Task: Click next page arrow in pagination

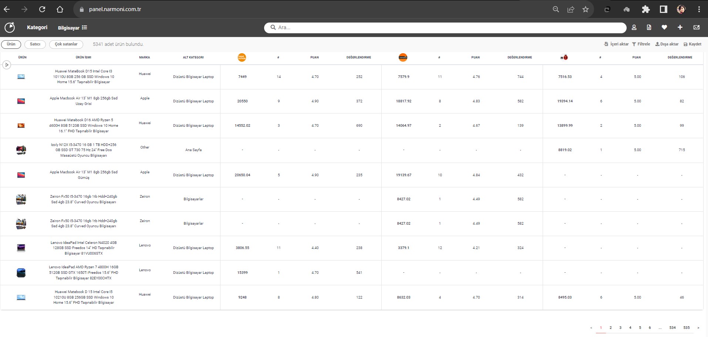Action: tap(698, 328)
